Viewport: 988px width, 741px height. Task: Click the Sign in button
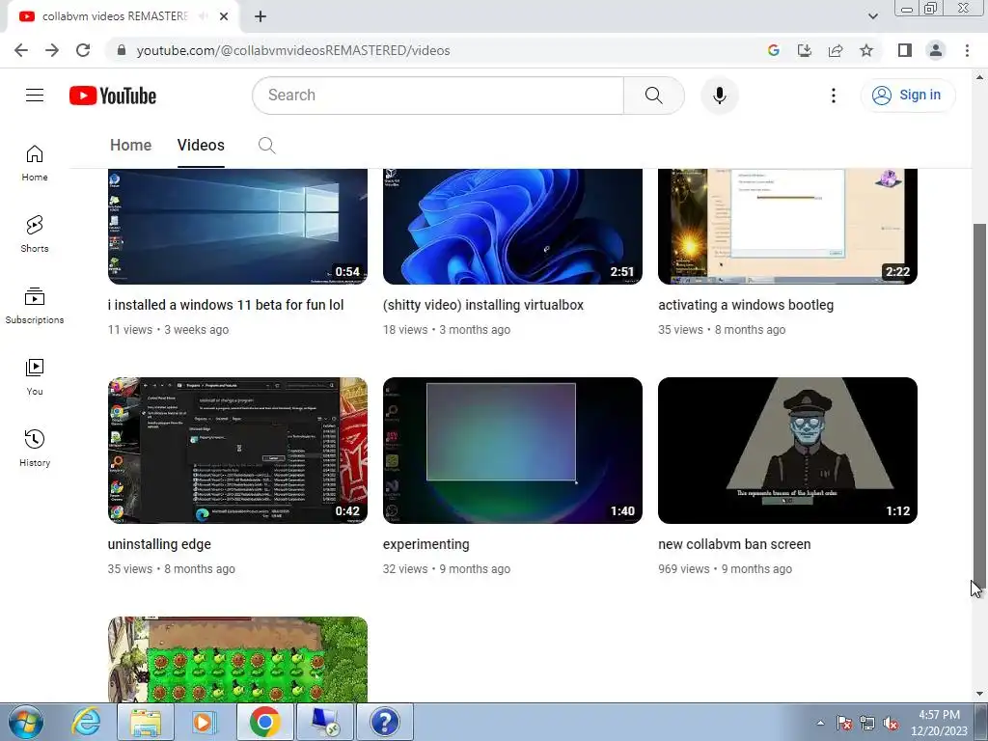click(x=907, y=96)
